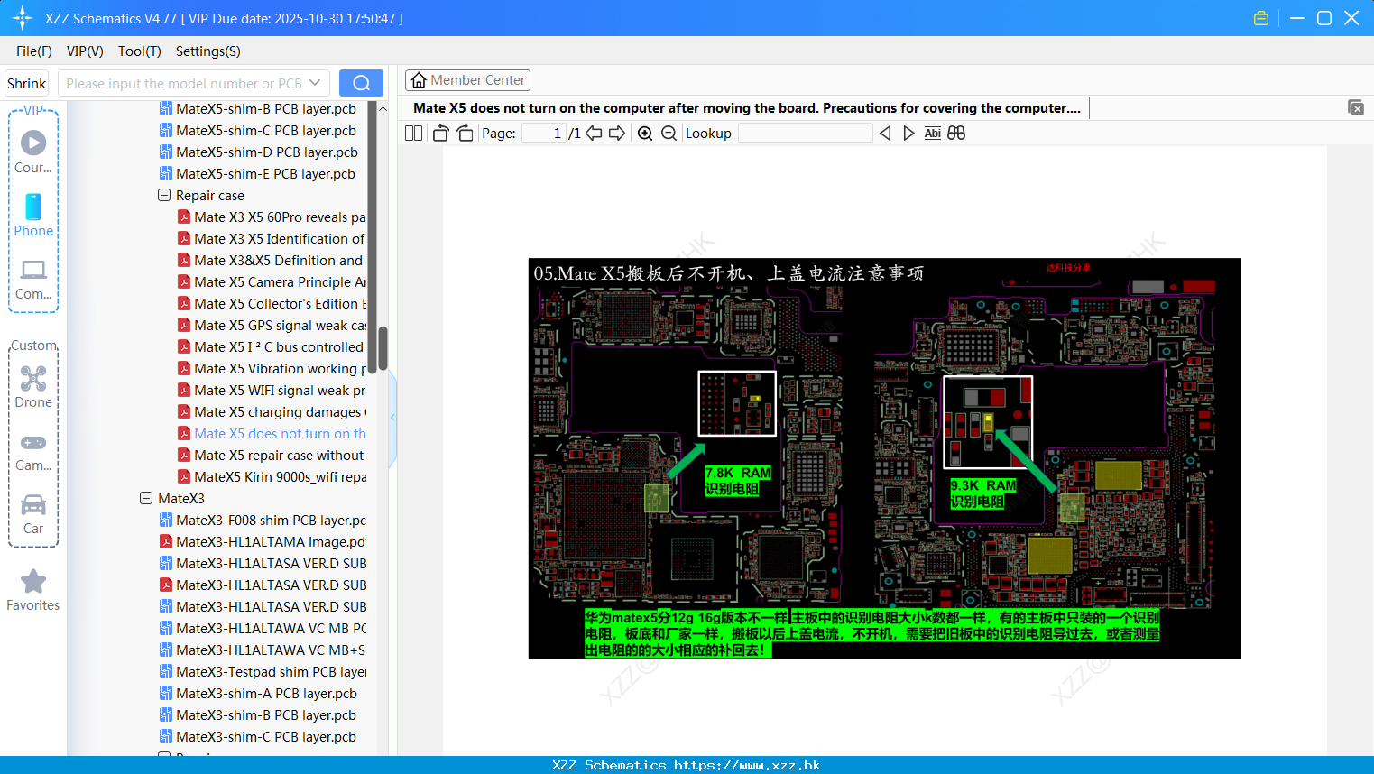Viewport: 1374px width, 774px height.
Task: Select Mate X5 does not turn on item
Action: [x=272, y=433]
